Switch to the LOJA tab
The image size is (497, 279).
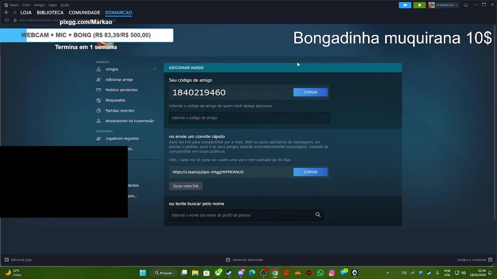pos(26,12)
